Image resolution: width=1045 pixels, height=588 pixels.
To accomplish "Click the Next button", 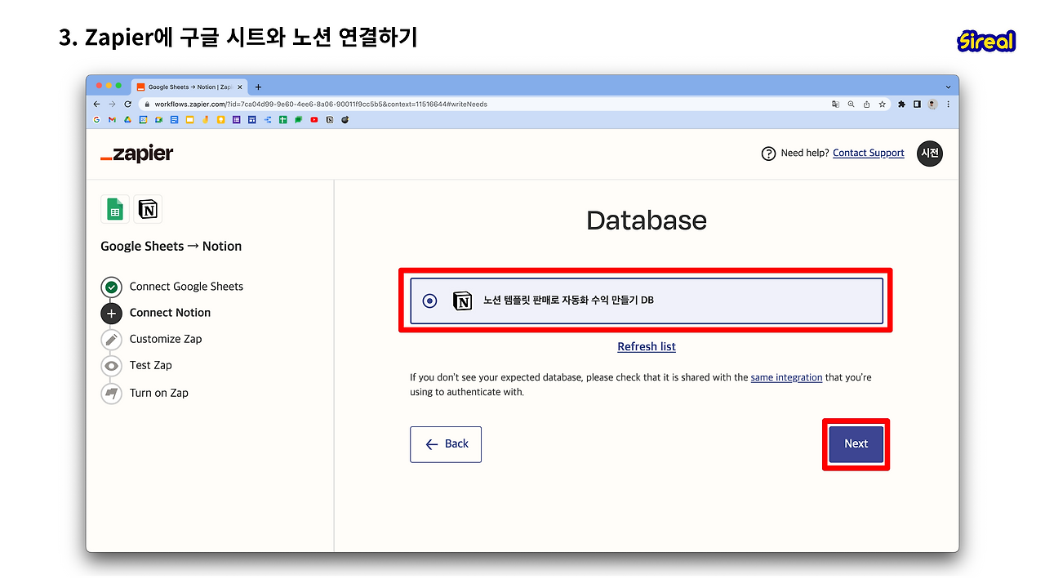I will [x=856, y=443].
